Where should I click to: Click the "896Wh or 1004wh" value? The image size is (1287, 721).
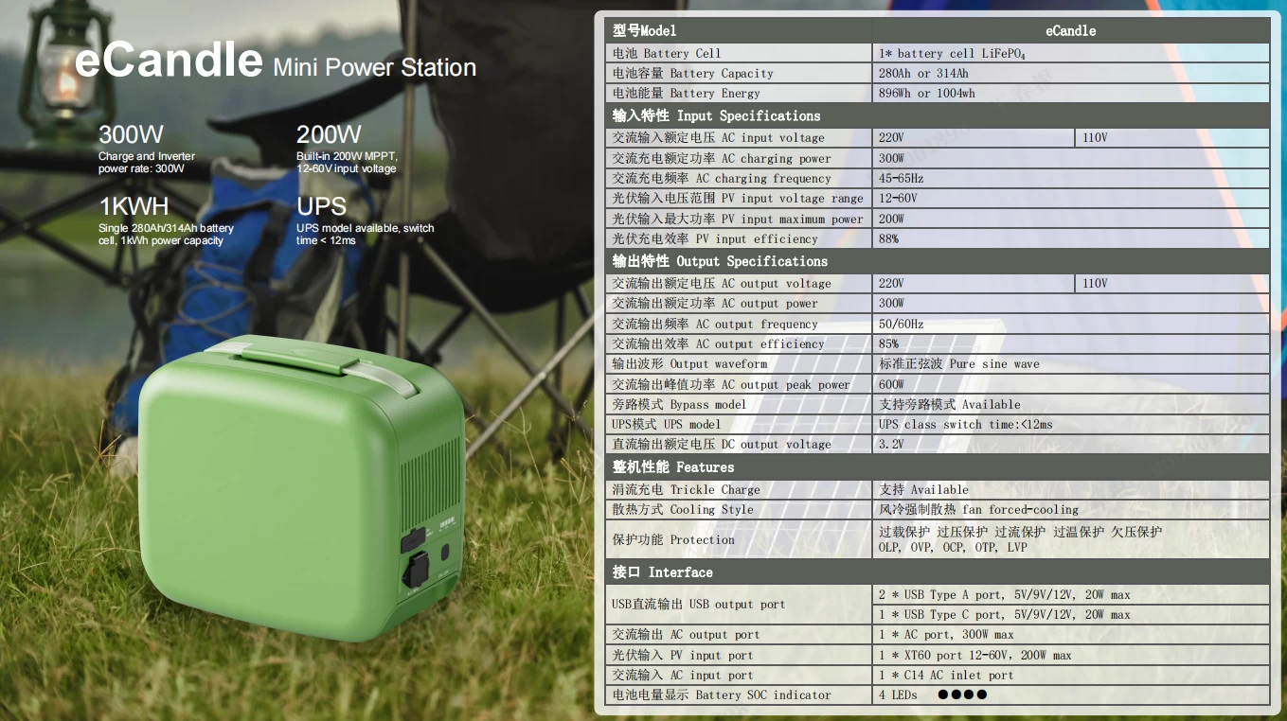pyautogui.click(x=926, y=93)
